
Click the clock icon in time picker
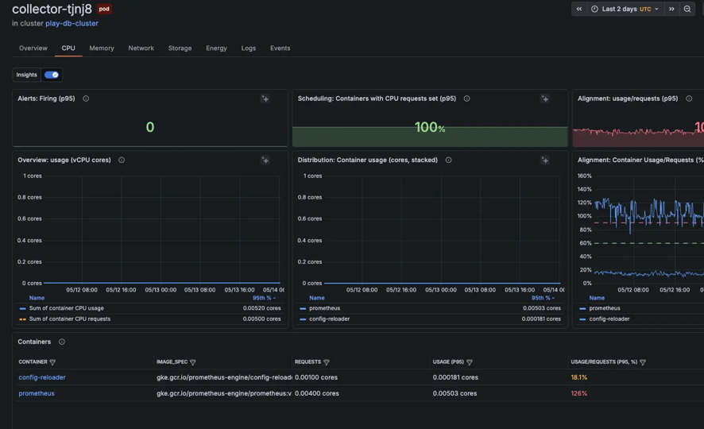coord(594,9)
